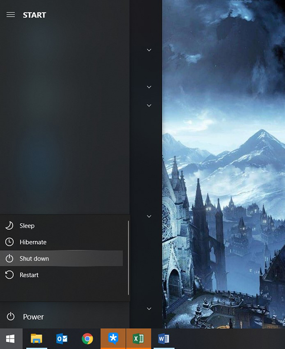Choose Hibernate in the power menu

[x=61, y=242]
